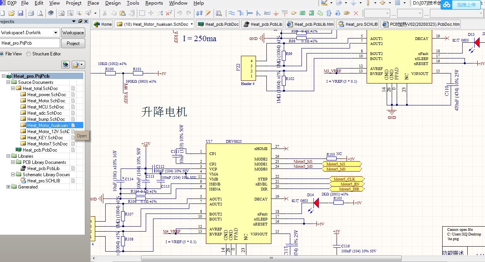Collapse the Heat_total.SchDoc node
Image resolution: width=485 pixels, height=262 pixels.
pyautogui.click(x=13, y=88)
